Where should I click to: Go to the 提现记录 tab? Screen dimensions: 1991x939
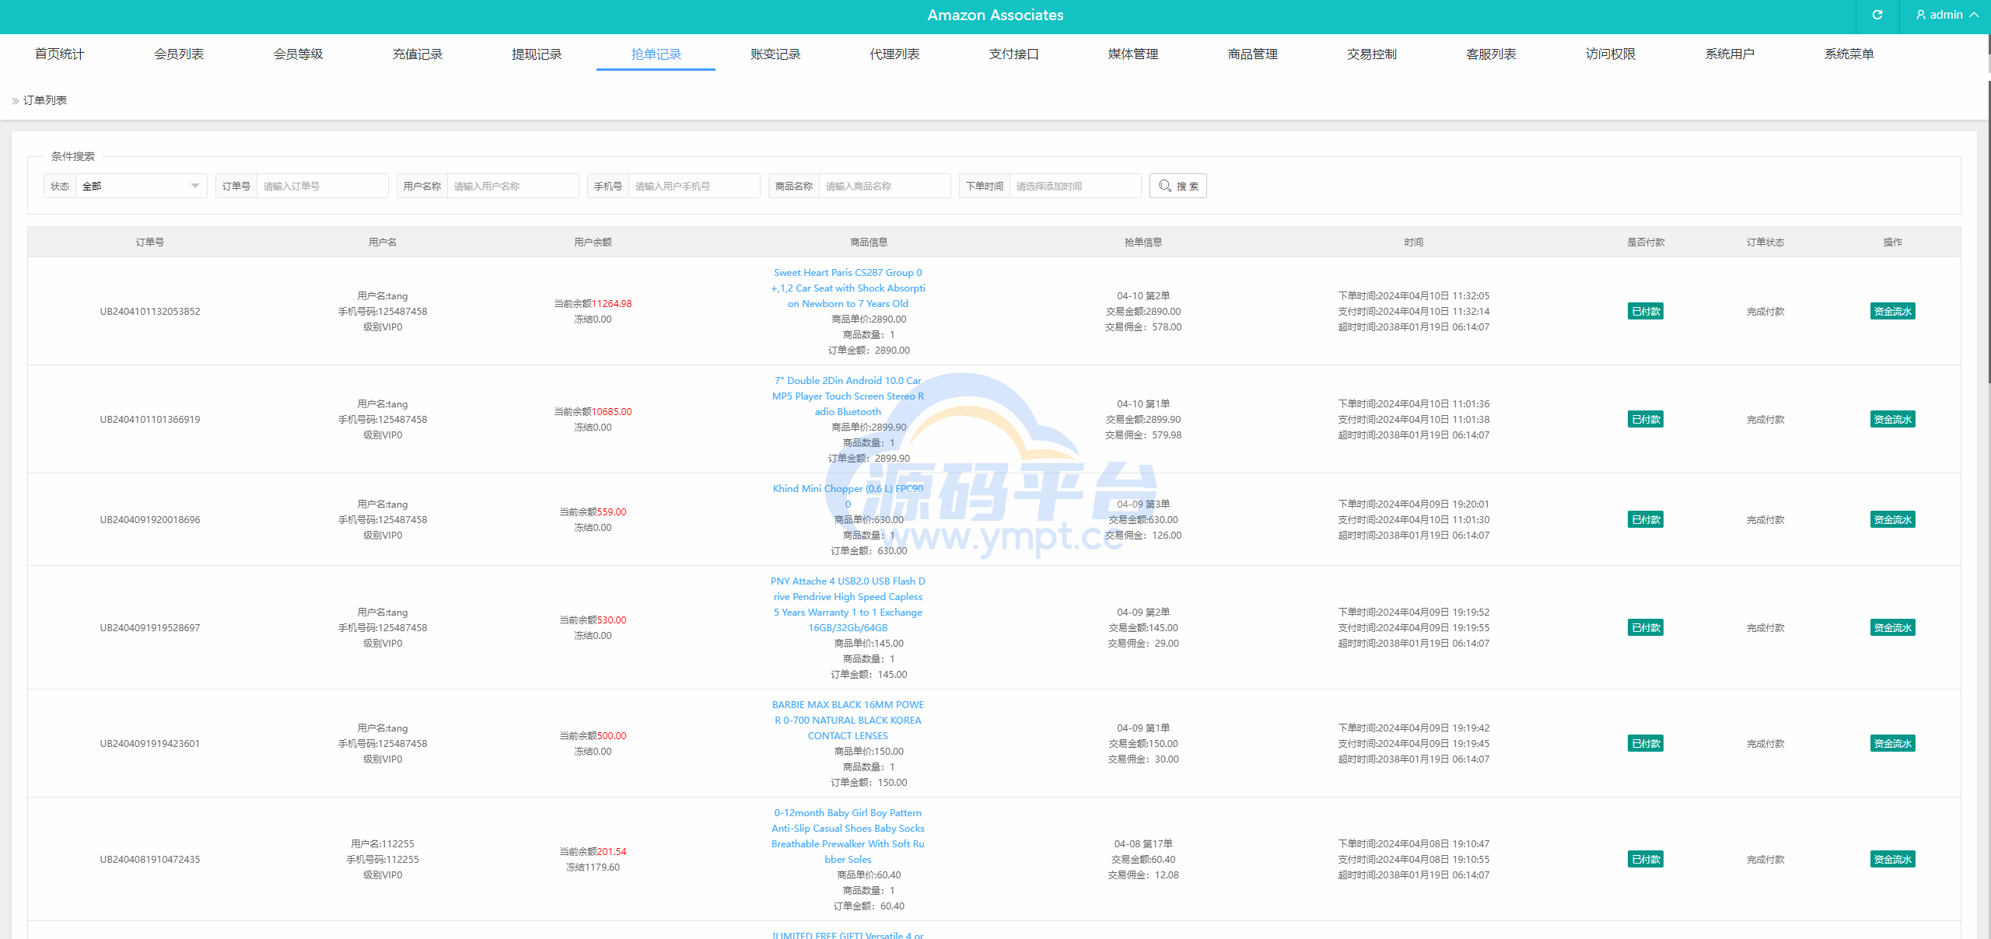[x=537, y=54]
